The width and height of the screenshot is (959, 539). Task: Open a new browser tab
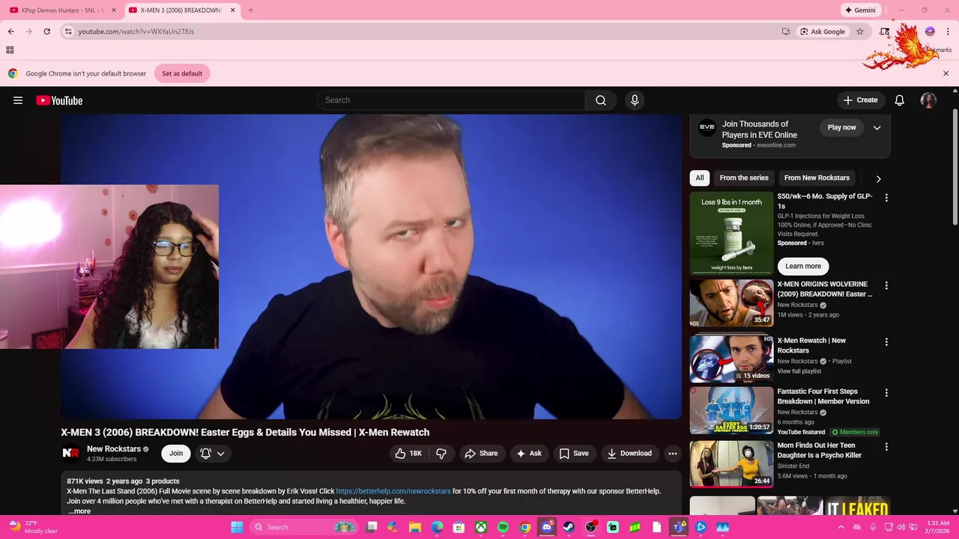(250, 10)
